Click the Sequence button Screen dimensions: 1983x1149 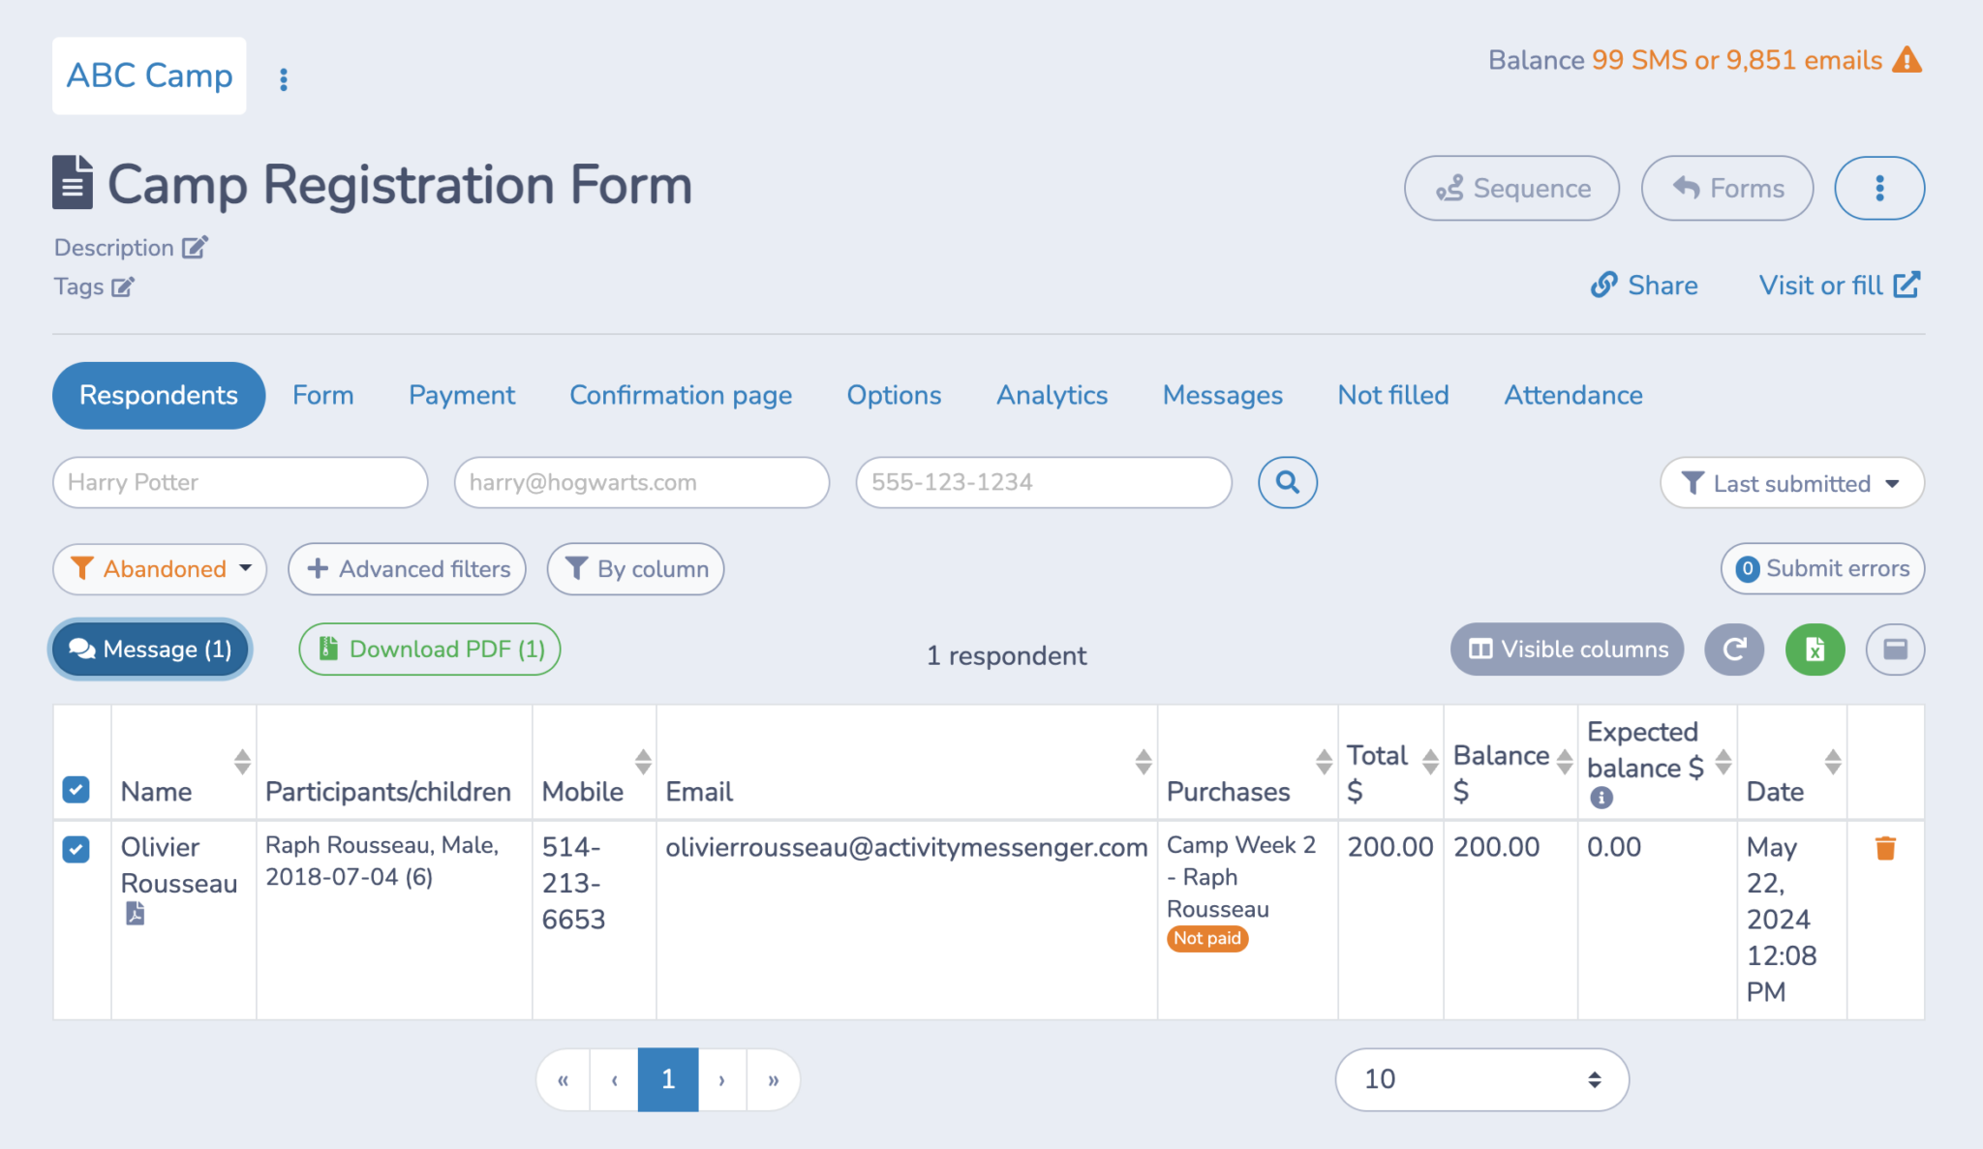[1511, 188]
